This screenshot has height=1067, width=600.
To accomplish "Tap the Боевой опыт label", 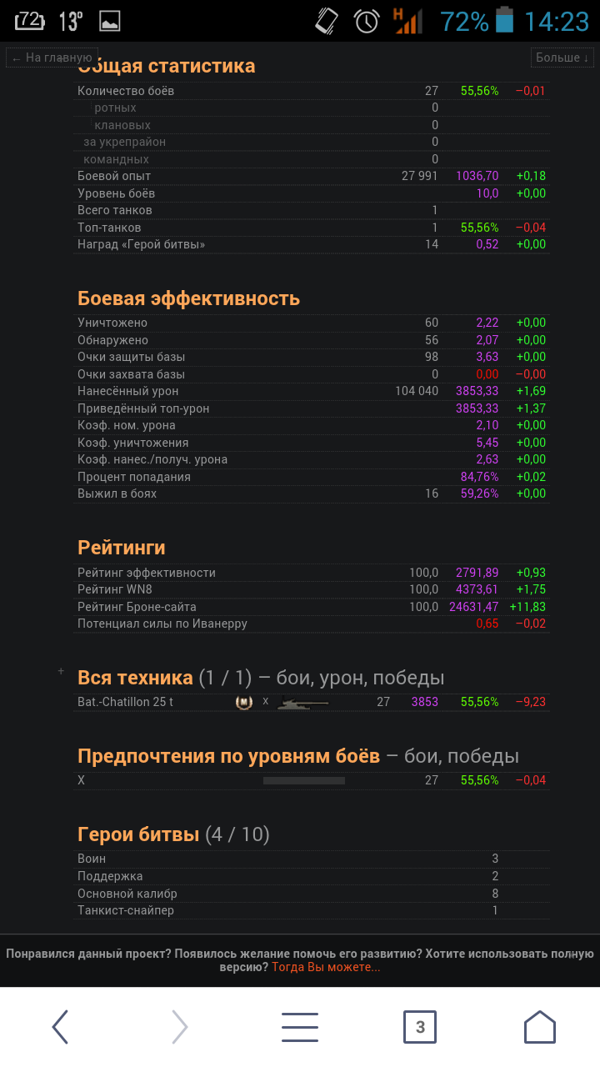I will click(114, 176).
